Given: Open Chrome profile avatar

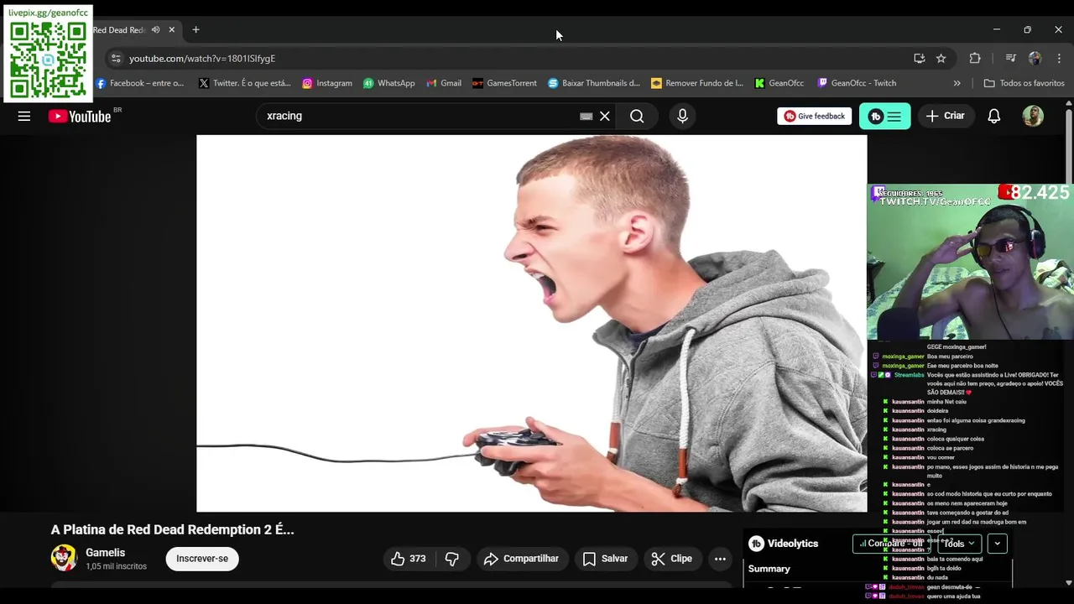Looking at the screenshot, I should point(1035,58).
